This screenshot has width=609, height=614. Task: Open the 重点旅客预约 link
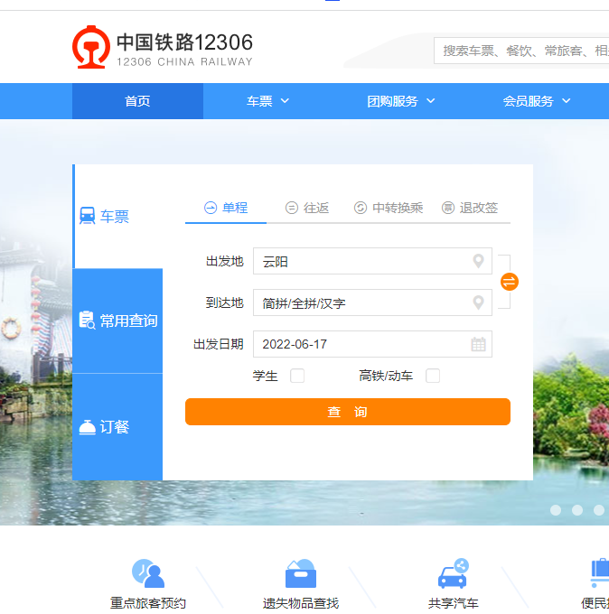(x=148, y=602)
